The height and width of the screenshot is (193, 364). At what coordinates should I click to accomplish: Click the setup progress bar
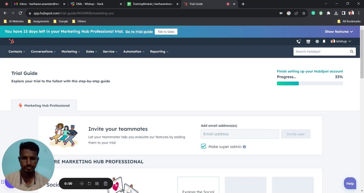[310, 83]
